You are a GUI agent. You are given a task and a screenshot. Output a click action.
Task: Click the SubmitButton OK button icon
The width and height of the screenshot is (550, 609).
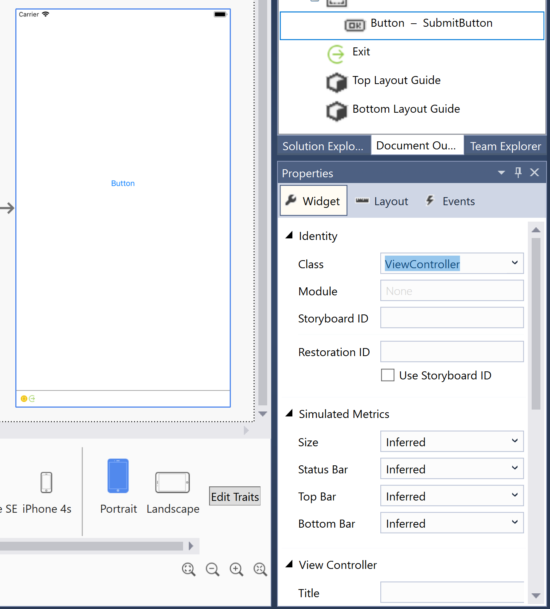click(x=355, y=25)
